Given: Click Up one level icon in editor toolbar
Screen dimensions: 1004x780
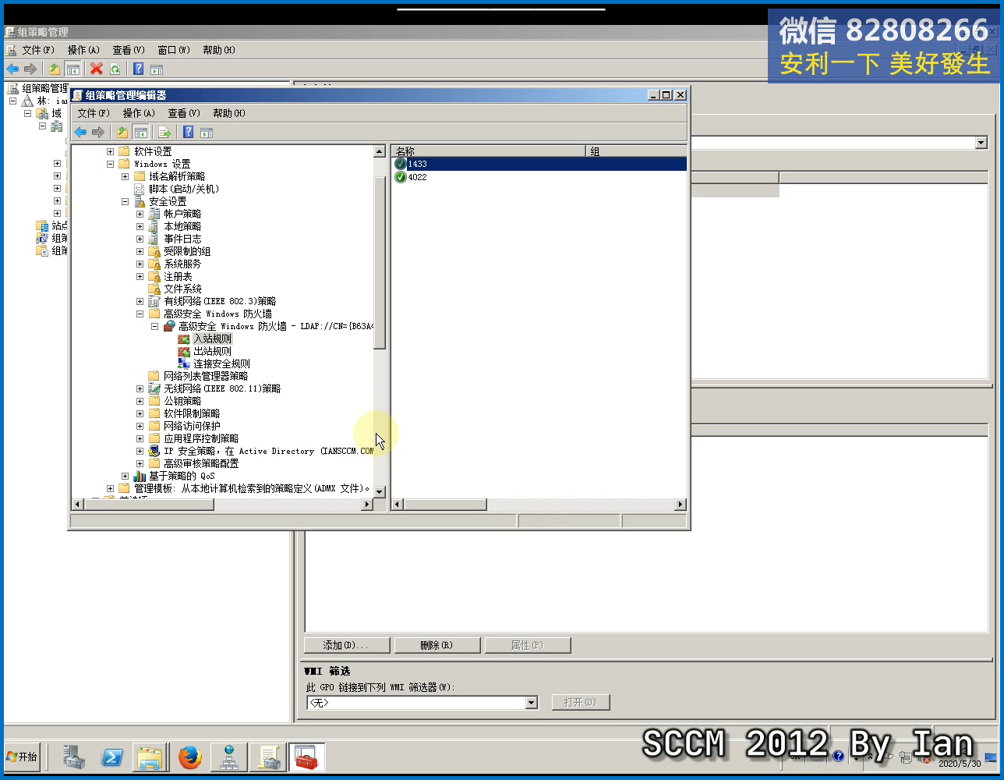Looking at the screenshot, I should click(x=122, y=133).
